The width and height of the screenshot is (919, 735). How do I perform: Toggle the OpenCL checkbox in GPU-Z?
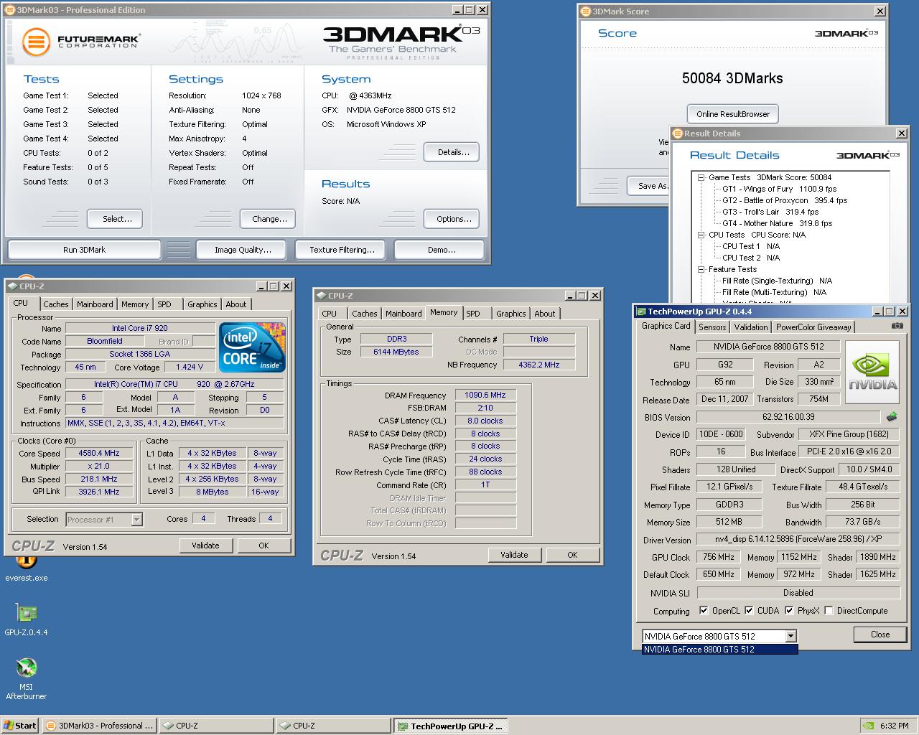click(x=704, y=611)
